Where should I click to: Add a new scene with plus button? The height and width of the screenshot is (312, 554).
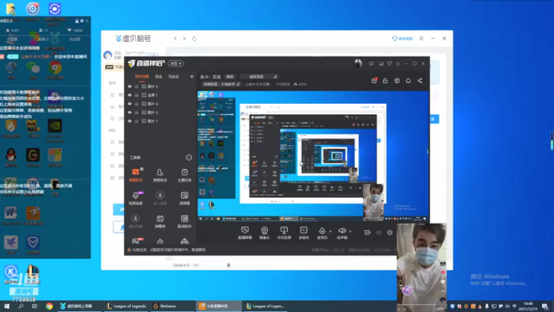tap(192, 76)
